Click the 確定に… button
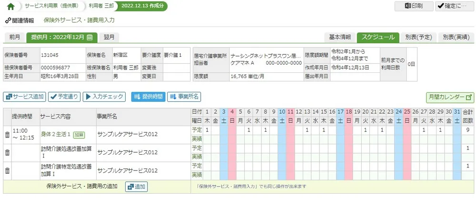 [455, 6]
